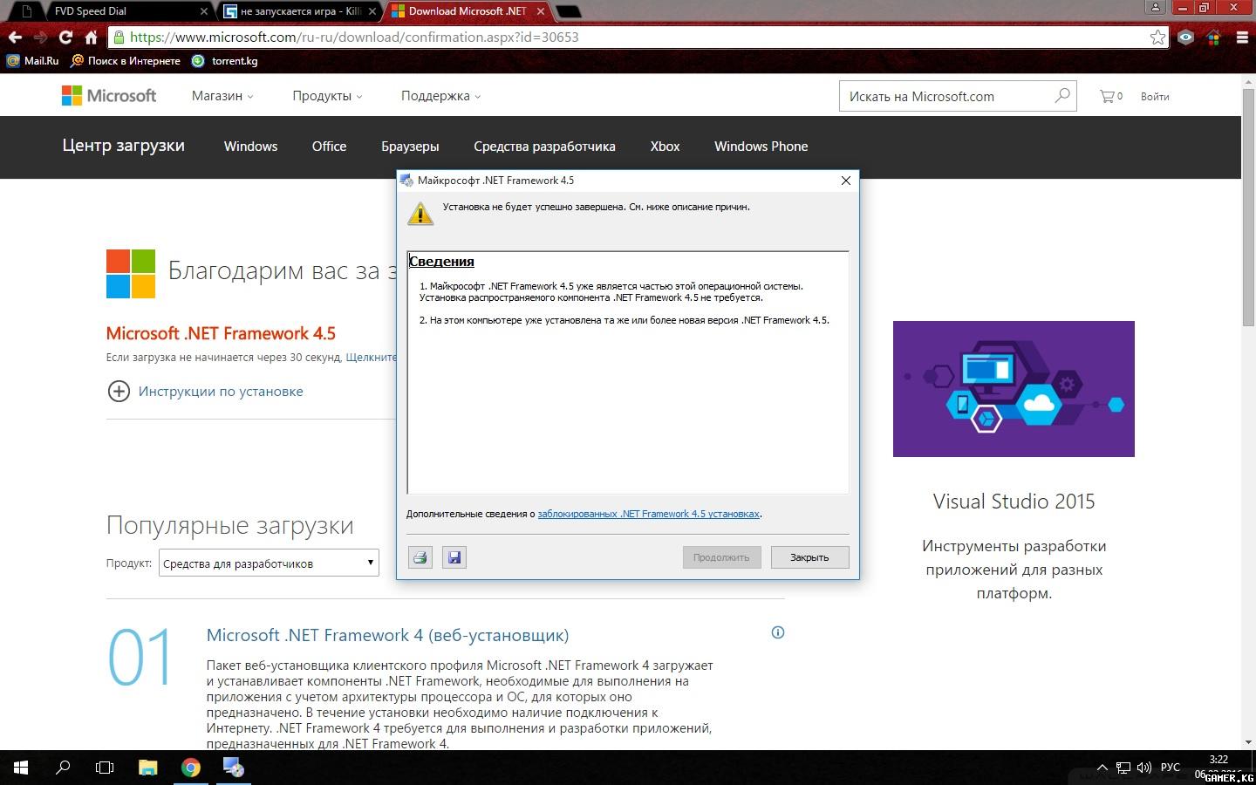This screenshot has width=1256, height=785.
Task: Click the print icon in the dialog
Action: pyautogui.click(x=420, y=557)
